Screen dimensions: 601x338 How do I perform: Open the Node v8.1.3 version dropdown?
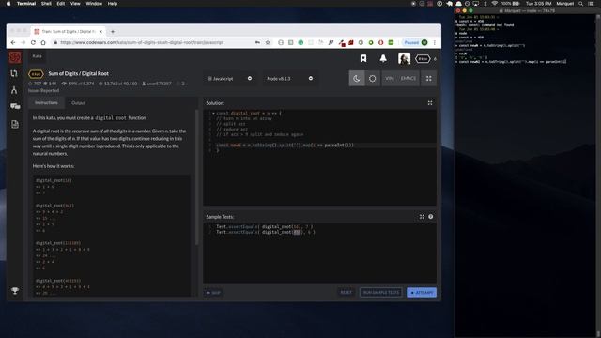[x=289, y=79]
